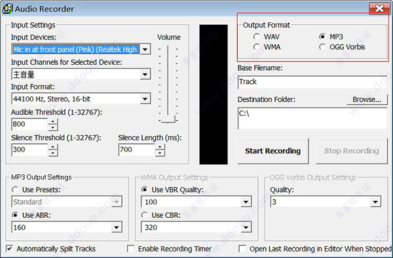The image size is (393, 258).
Task: Open the Input Format dropdown
Action: click(x=145, y=99)
